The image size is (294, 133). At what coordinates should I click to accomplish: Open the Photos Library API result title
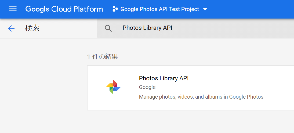(164, 78)
